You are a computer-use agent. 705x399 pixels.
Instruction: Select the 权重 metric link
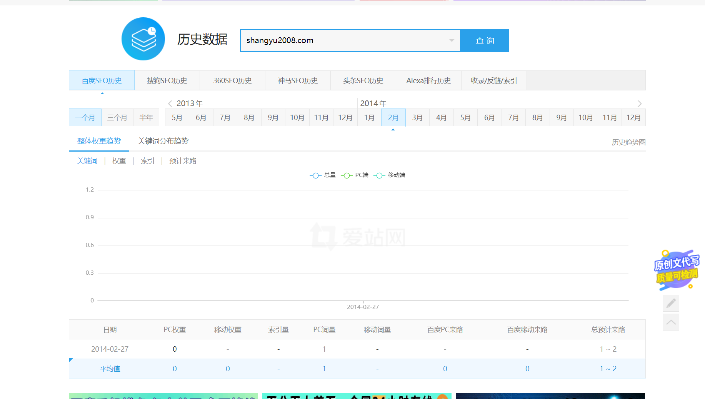(x=118, y=160)
